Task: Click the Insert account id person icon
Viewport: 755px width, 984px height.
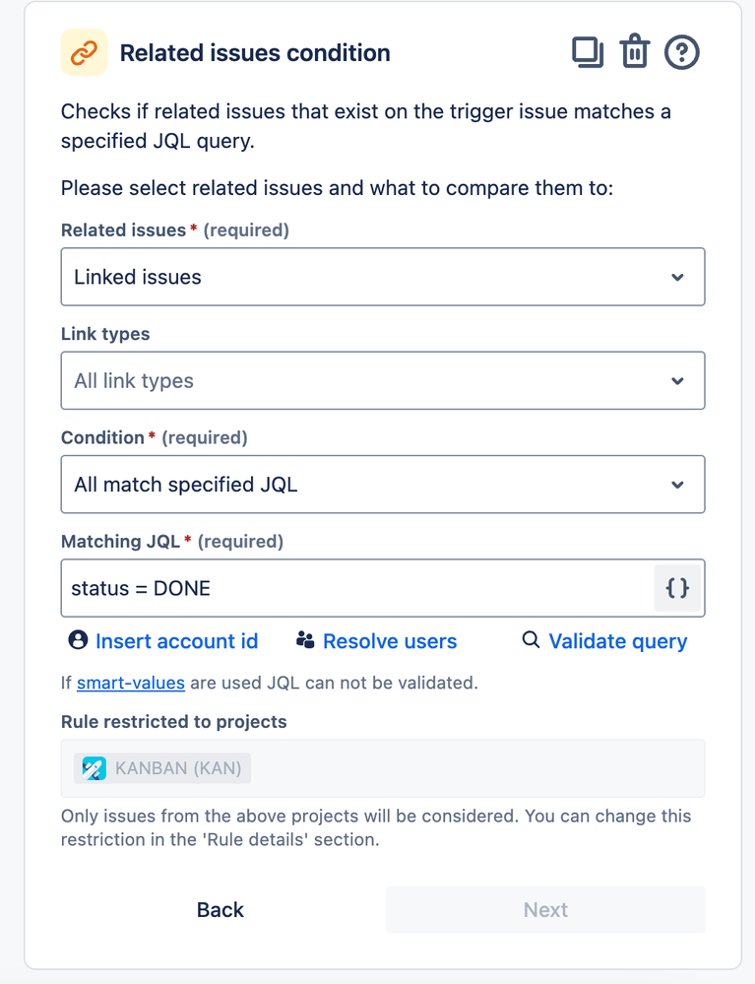Action: pos(78,641)
